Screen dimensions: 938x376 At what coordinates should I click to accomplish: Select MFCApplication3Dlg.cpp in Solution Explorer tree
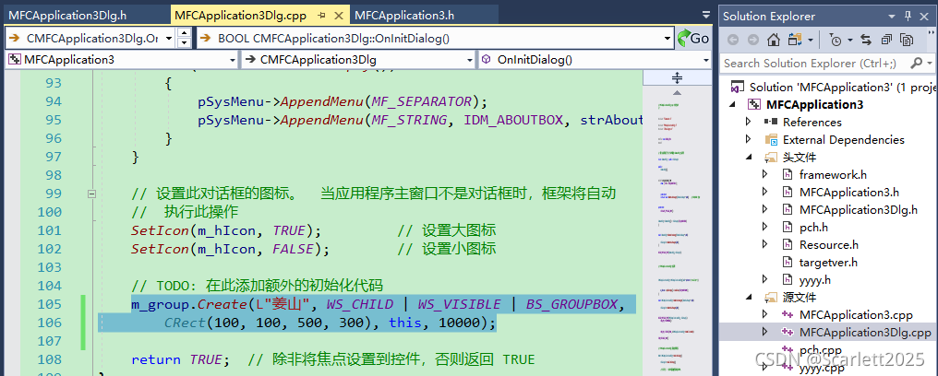pyautogui.click(x=865, y=332)
